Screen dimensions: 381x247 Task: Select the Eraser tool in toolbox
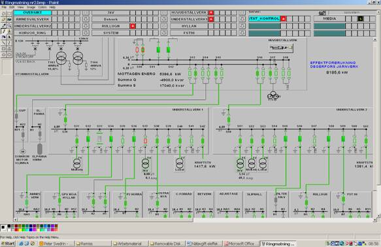coord(4,20)
